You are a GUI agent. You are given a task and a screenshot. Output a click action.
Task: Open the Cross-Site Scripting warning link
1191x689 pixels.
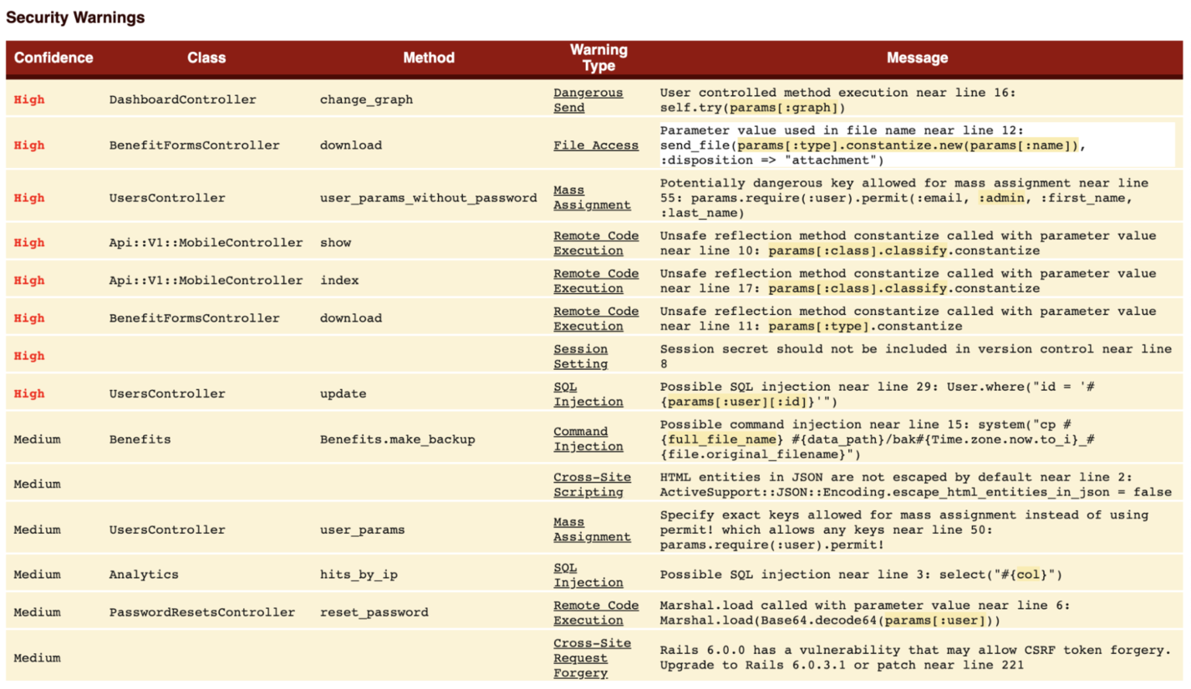click(x=593, y=484)
